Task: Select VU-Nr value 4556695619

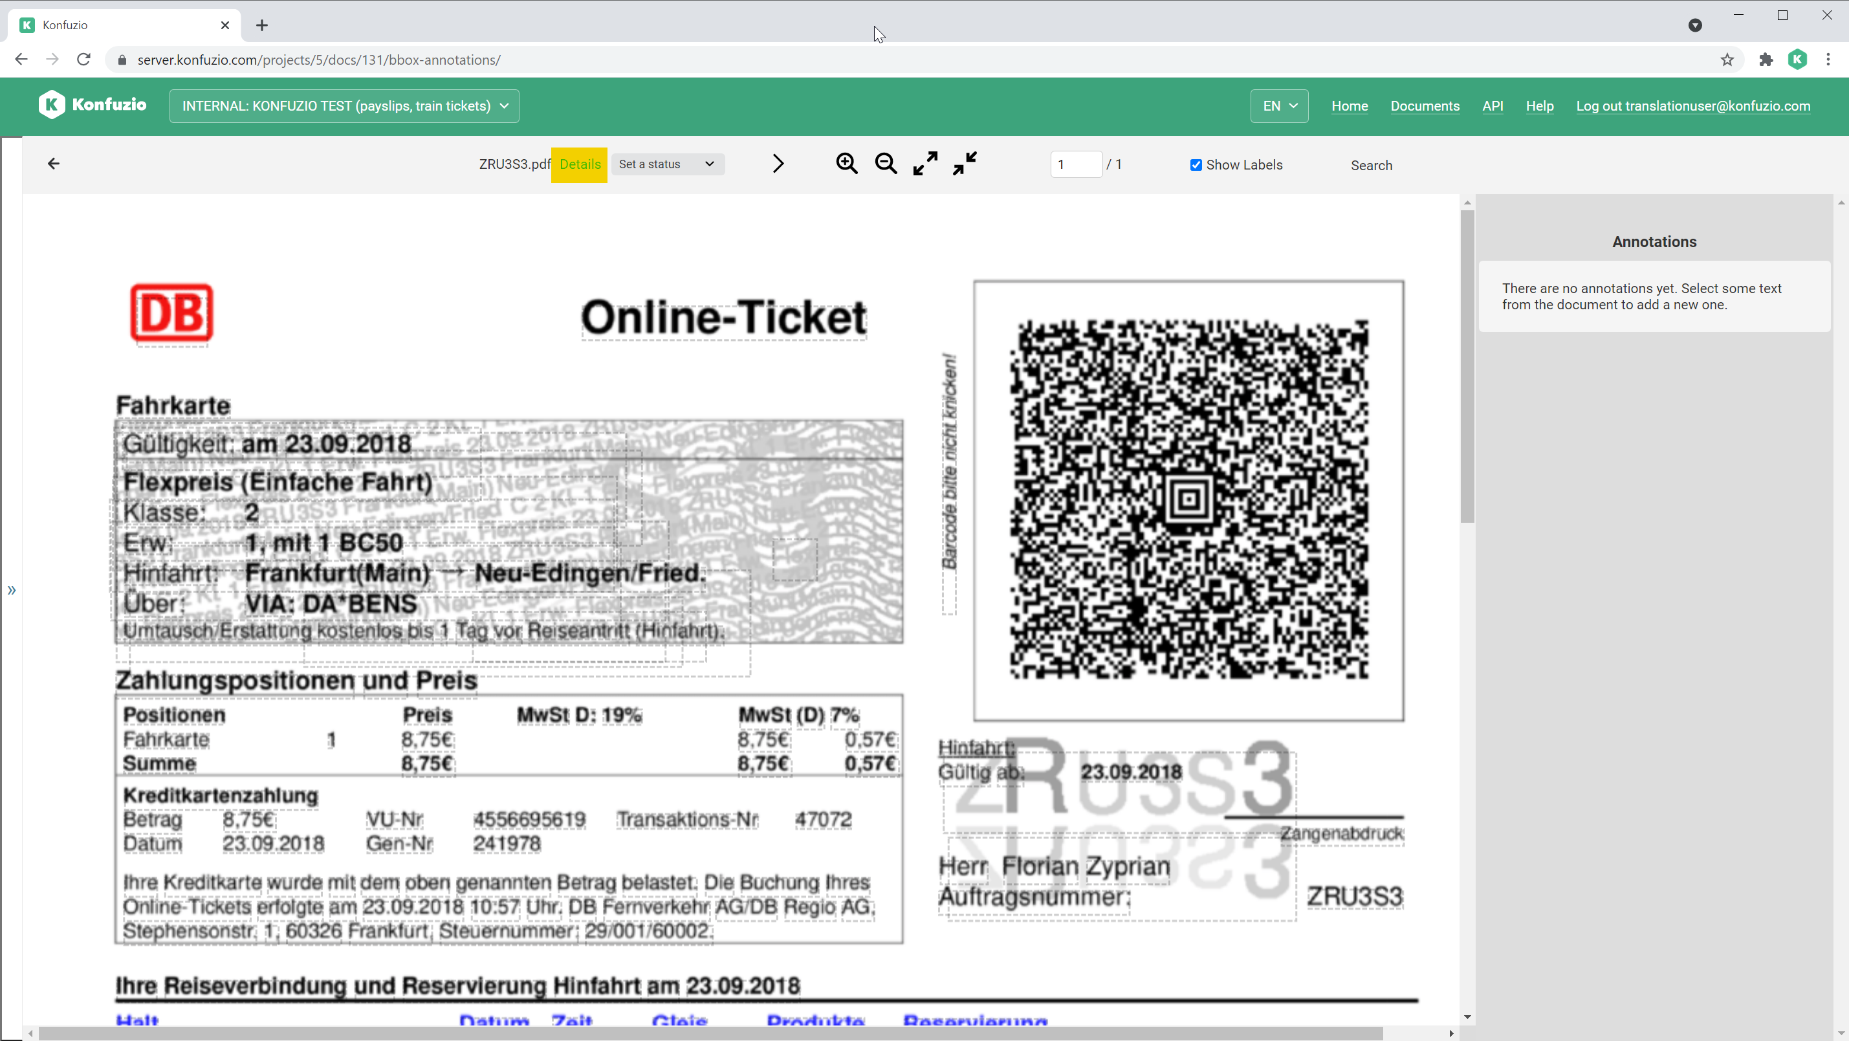Action: 529,819
